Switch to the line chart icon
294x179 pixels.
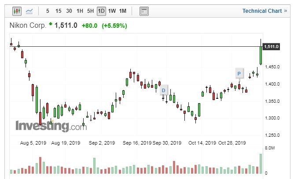[x=29, y=11]
